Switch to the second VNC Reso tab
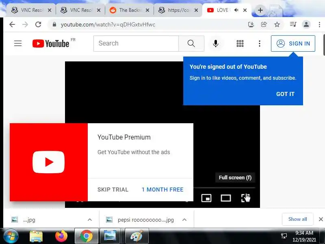This screenshot has width=325, height=244. pos(80,10)
